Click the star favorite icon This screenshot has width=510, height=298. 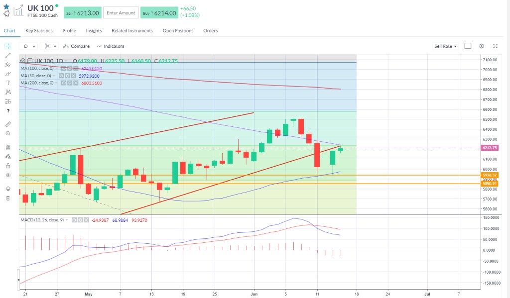pos(6,6)
